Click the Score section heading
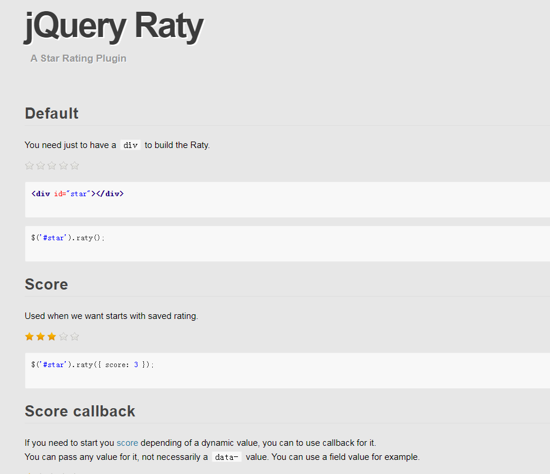The width and height of the screenshot is (550, 474). click(46, 284)
